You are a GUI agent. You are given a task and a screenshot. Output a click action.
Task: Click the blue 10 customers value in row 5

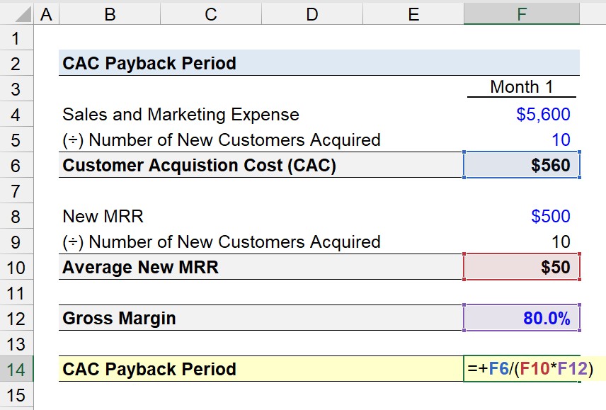pyautogui.click(x=561, y=140)
